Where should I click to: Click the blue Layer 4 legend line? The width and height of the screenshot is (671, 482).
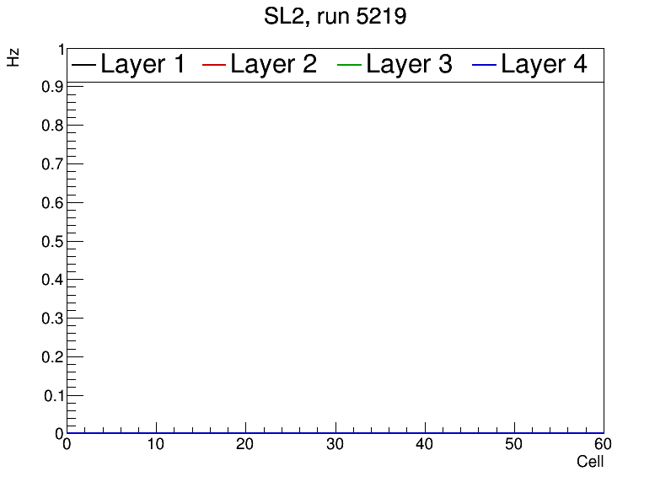[486, 65]
